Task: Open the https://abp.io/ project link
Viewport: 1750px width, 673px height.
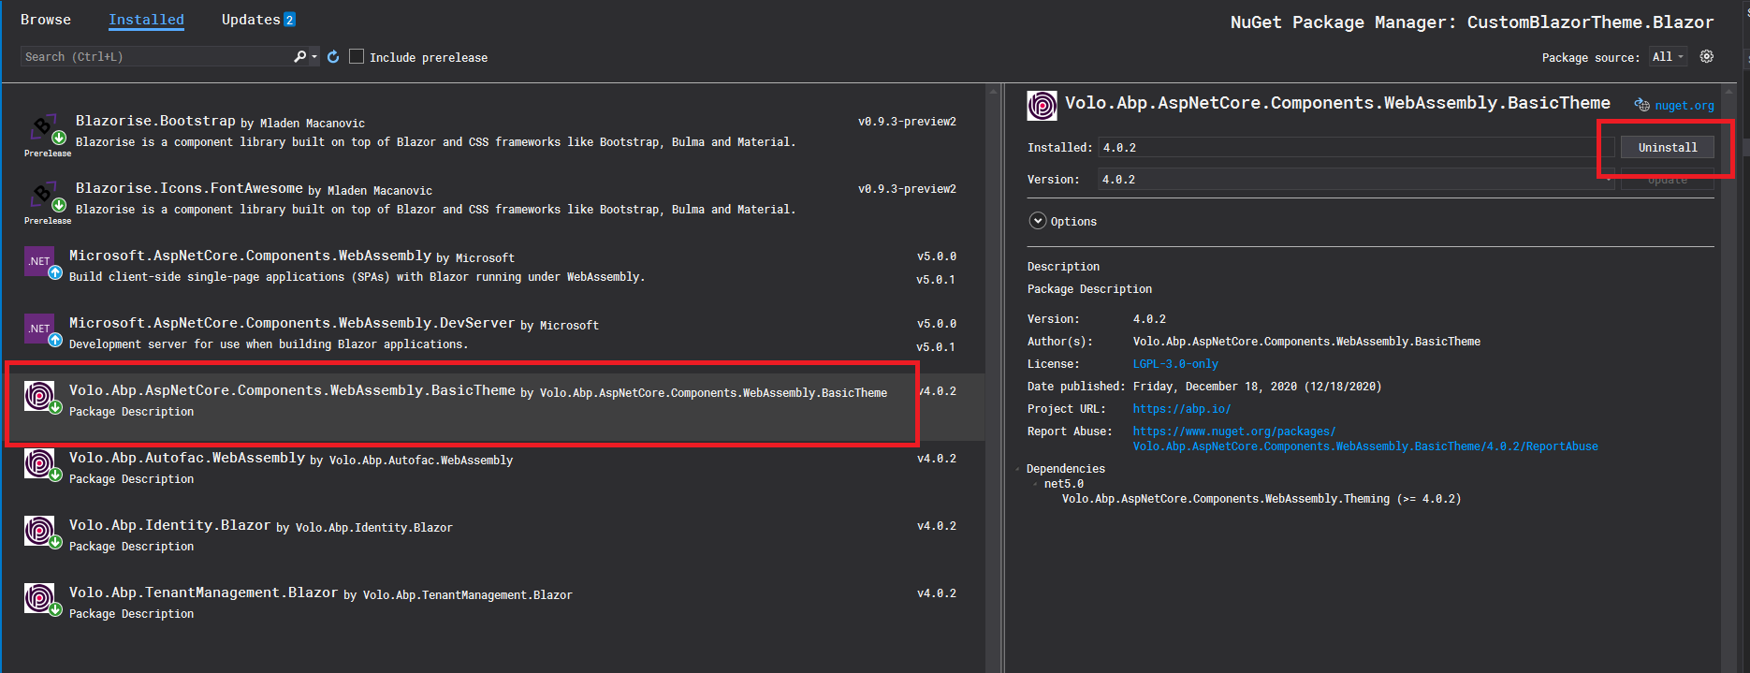Action: 1182,409
